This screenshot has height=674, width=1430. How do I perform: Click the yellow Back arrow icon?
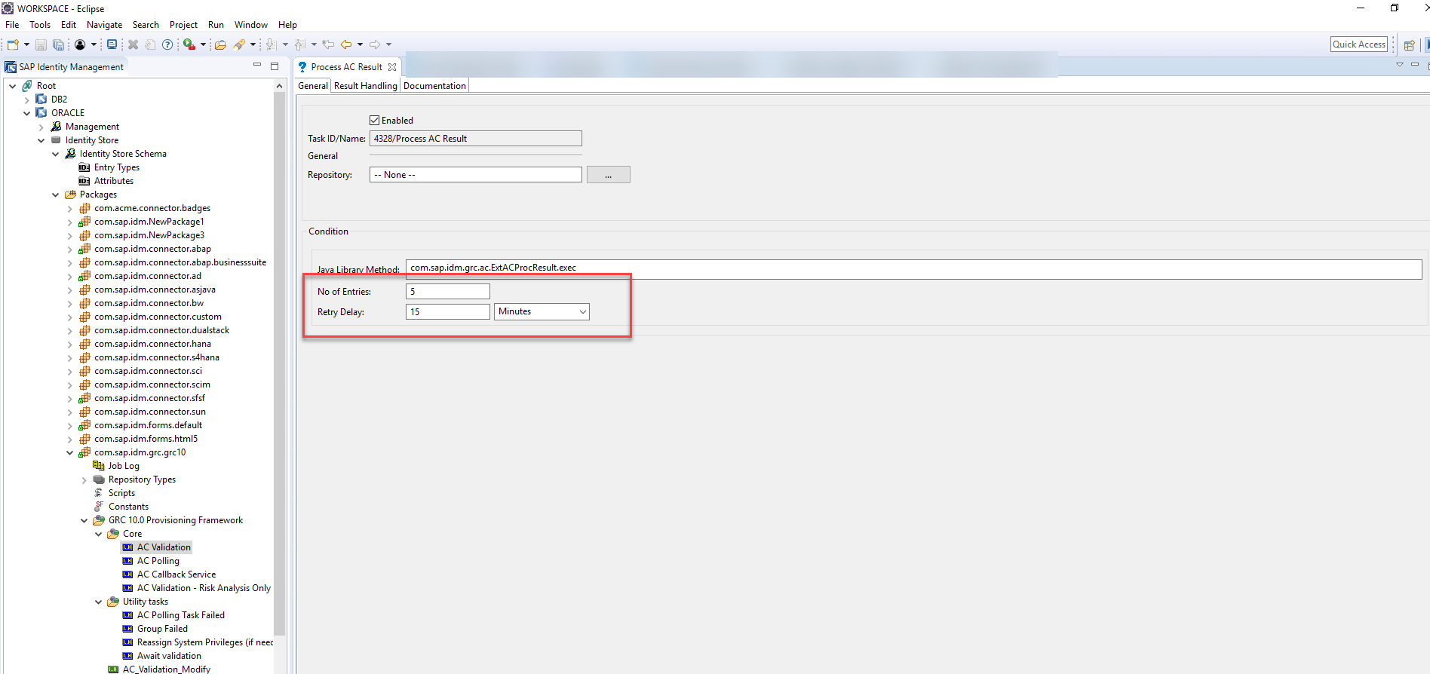click(346, 44)
